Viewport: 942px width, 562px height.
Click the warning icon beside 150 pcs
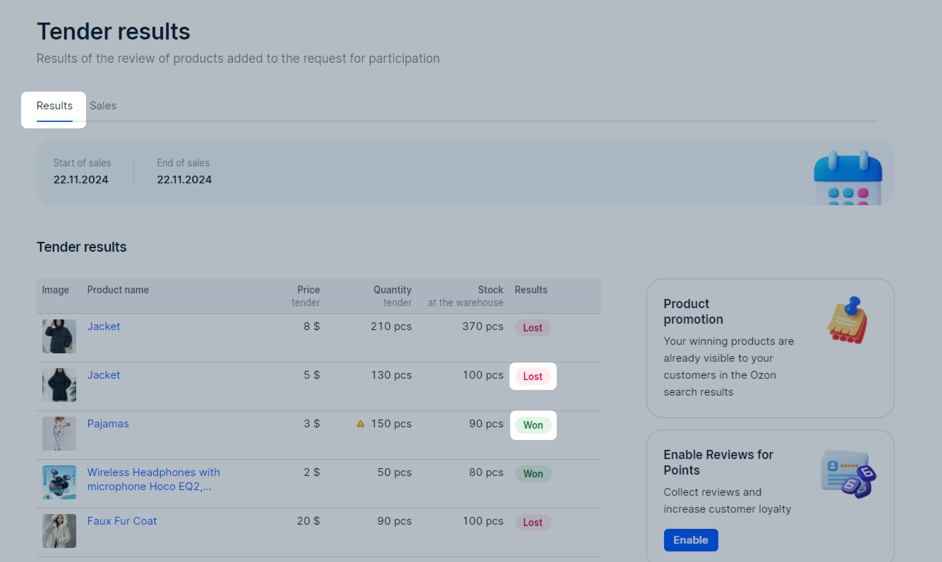pos(360,424)
